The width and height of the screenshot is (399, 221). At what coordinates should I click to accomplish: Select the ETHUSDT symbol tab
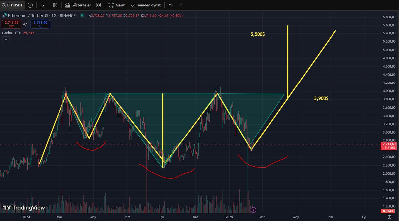click(14, 5)
